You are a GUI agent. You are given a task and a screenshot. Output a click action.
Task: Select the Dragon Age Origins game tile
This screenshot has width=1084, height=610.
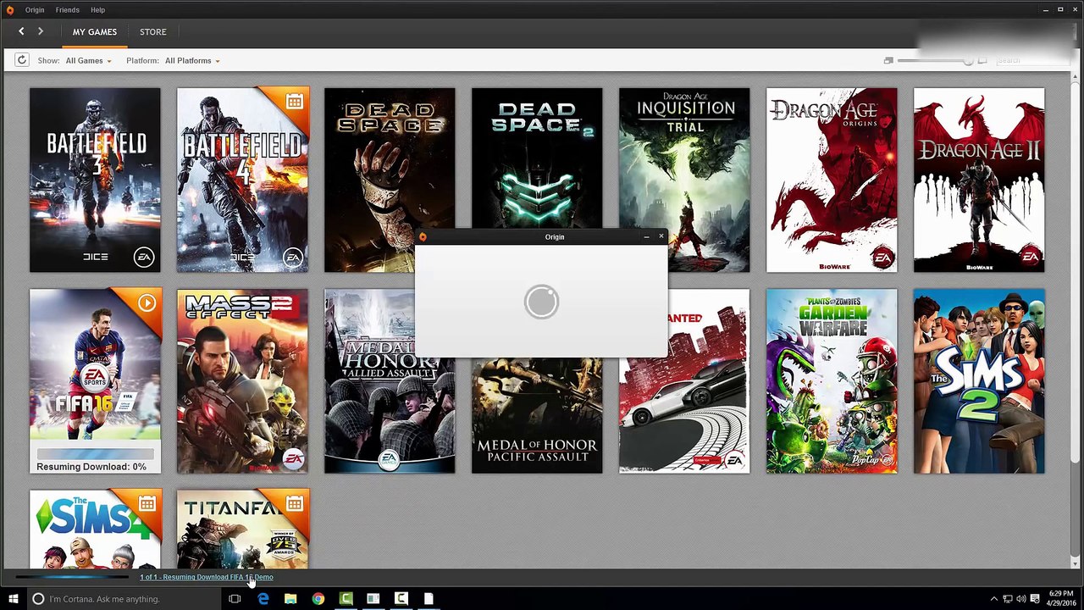(x=832, y=180)
